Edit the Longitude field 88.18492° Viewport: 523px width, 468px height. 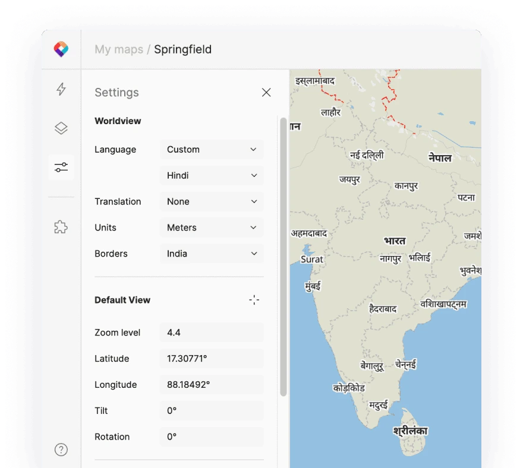pos(212,384)
